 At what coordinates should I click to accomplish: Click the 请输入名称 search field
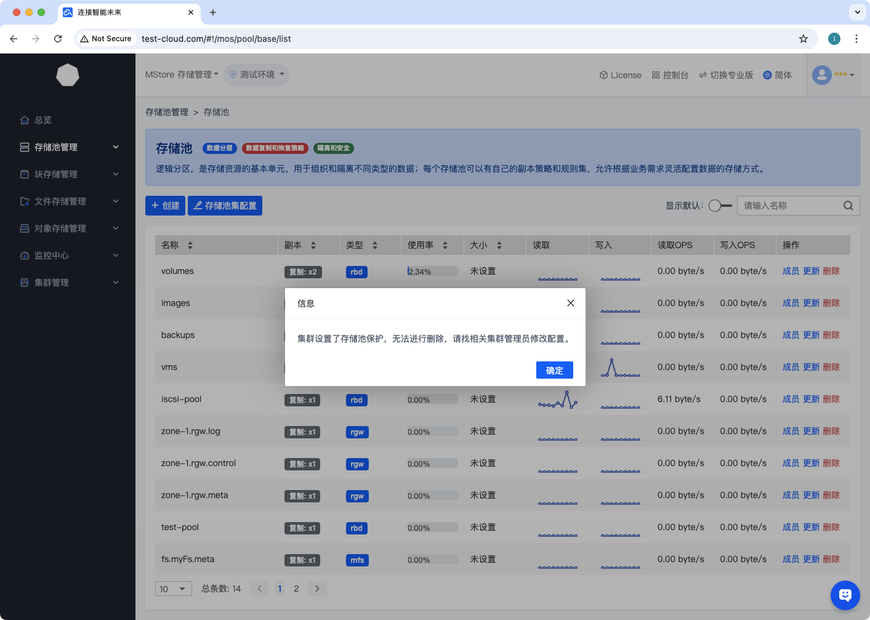click(x=789, y=206)
